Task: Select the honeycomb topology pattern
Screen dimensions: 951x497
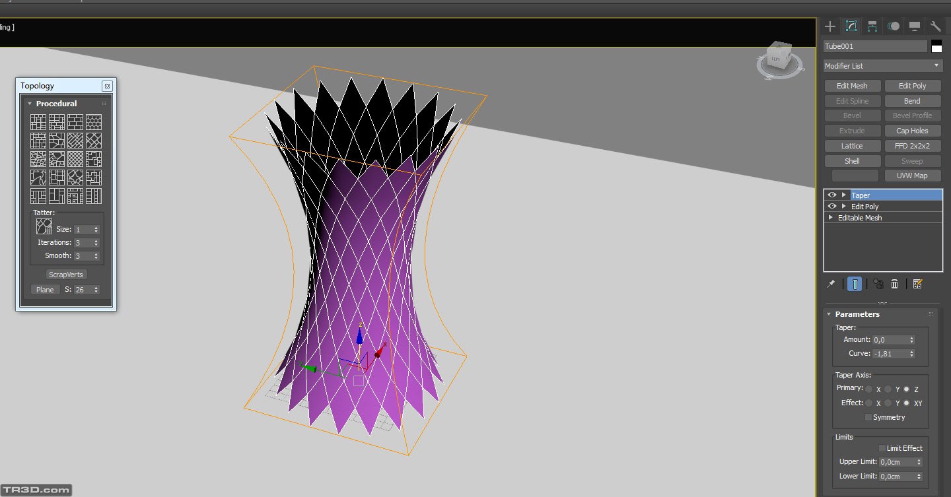Action: pyautogui.click(x=94, y=122)
